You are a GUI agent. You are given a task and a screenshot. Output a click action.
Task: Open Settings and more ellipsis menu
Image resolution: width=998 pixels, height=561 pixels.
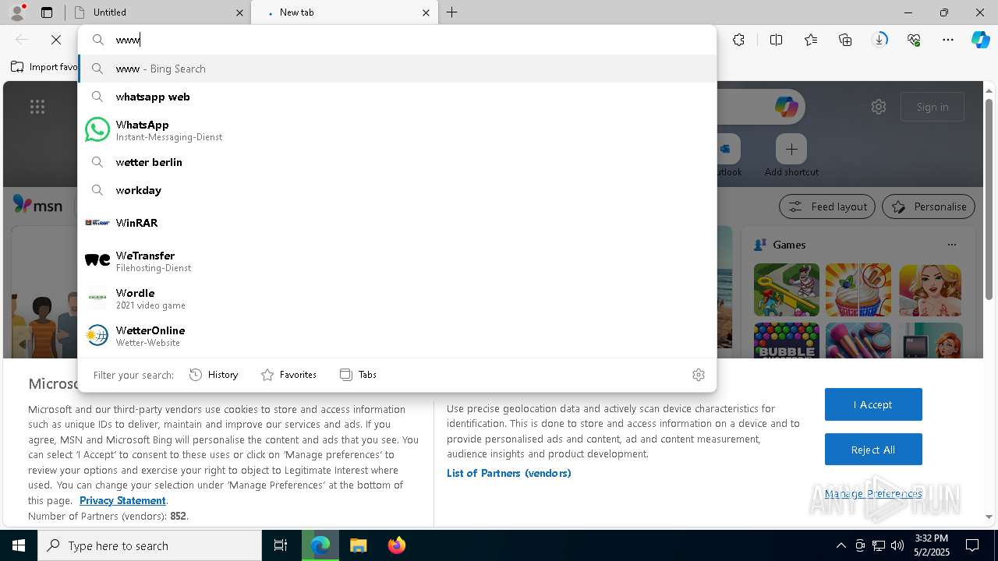click(948, 40)
